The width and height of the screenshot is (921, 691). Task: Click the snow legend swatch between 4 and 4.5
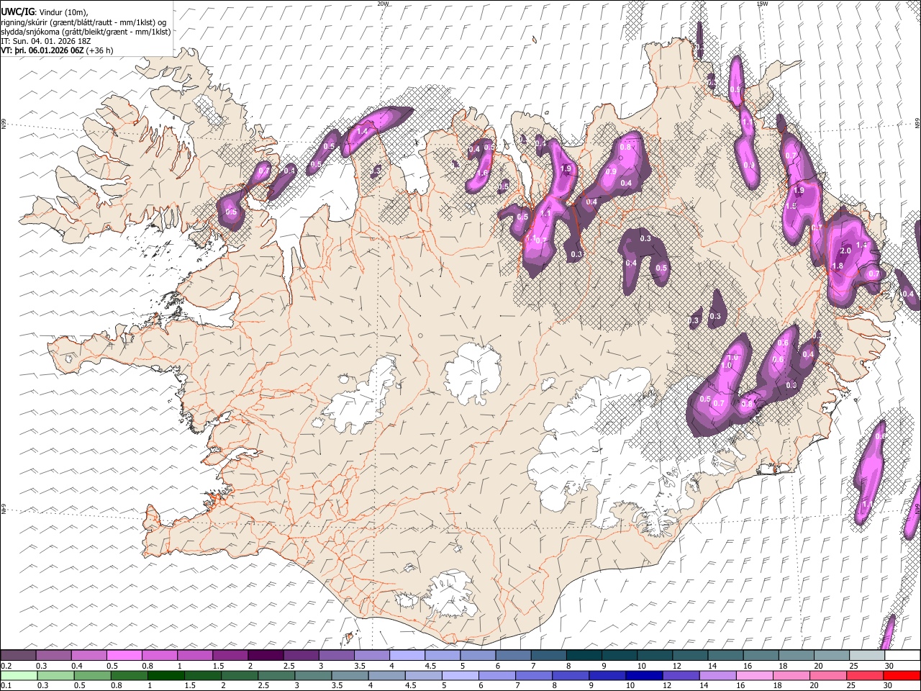pos(407,655)
